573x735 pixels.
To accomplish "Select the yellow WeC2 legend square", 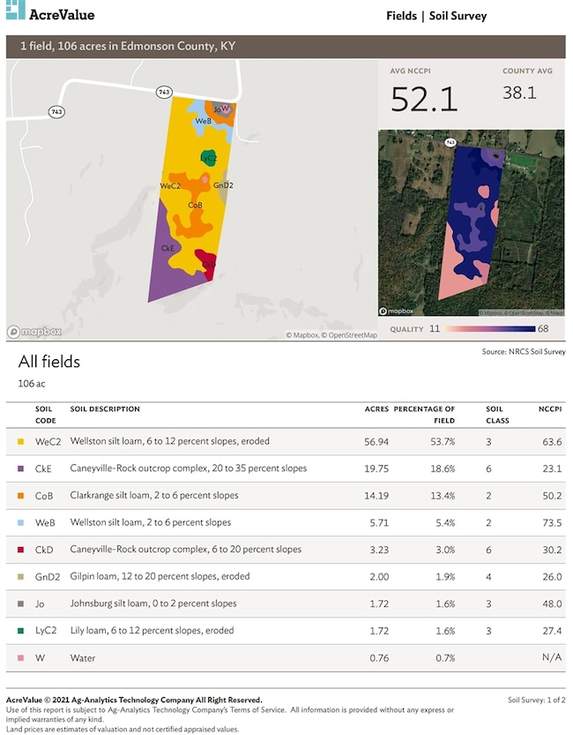I will click(21, 440).
